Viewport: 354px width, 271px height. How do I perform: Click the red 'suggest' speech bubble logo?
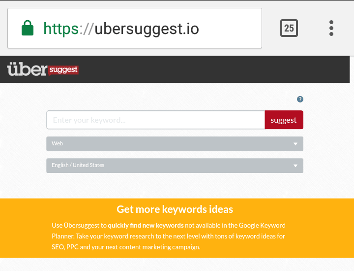(x=63, y=70)
